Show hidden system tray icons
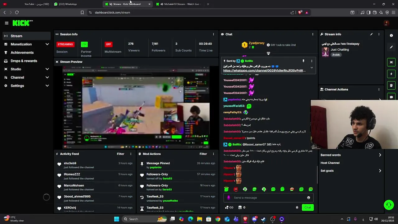398x224 pixels. click(342, 219)
